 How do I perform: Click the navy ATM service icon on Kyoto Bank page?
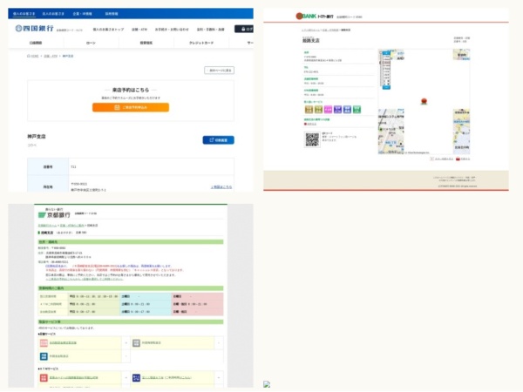136,378
